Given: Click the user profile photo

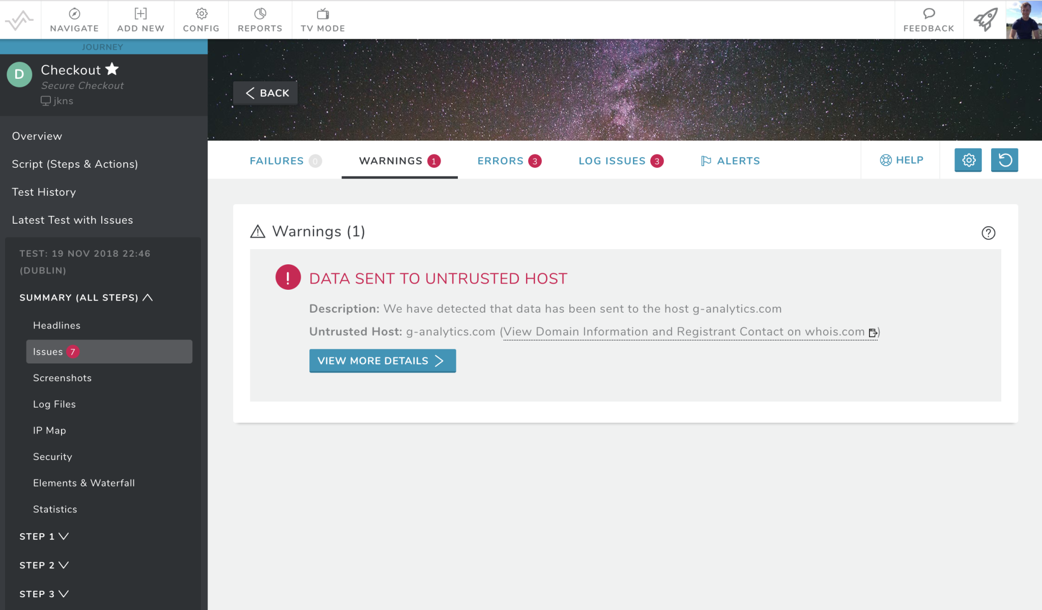Looking at the screenshot, I should (x=1024, y=19).
